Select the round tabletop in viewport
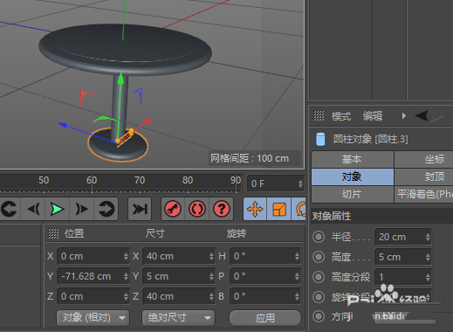The height and width of the screenshot is (332, 453). (x=125, y=49)
